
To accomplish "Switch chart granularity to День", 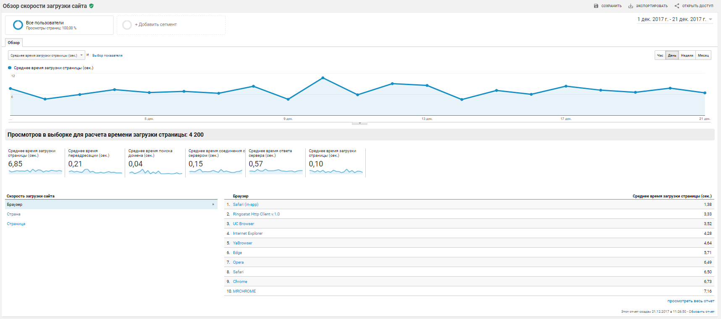I will (672, 55).
